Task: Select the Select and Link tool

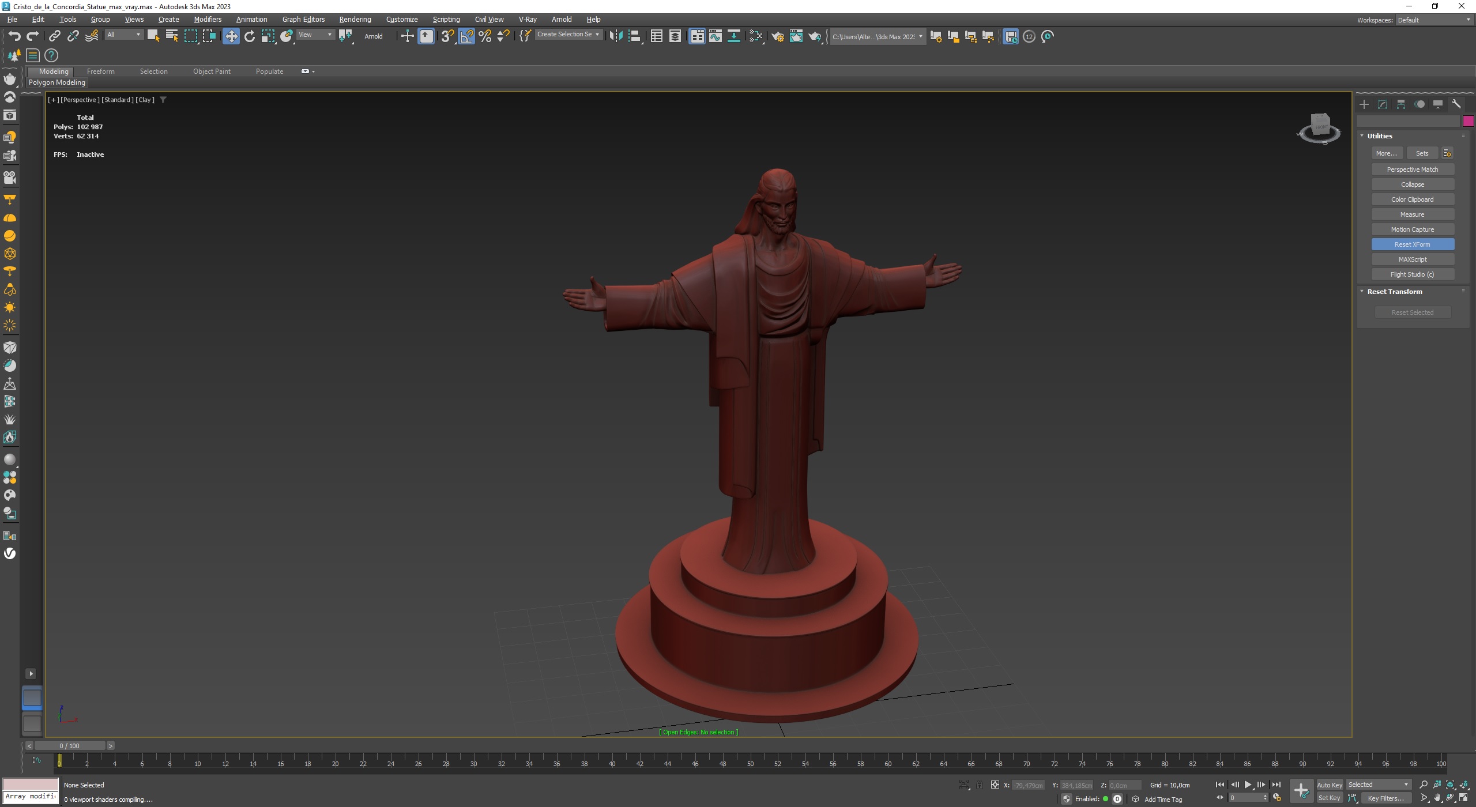Action: tap(54, 36)
